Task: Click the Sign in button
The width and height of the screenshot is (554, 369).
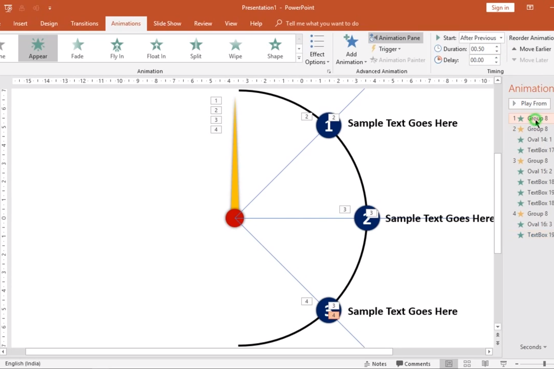Action: pos(500,8)
